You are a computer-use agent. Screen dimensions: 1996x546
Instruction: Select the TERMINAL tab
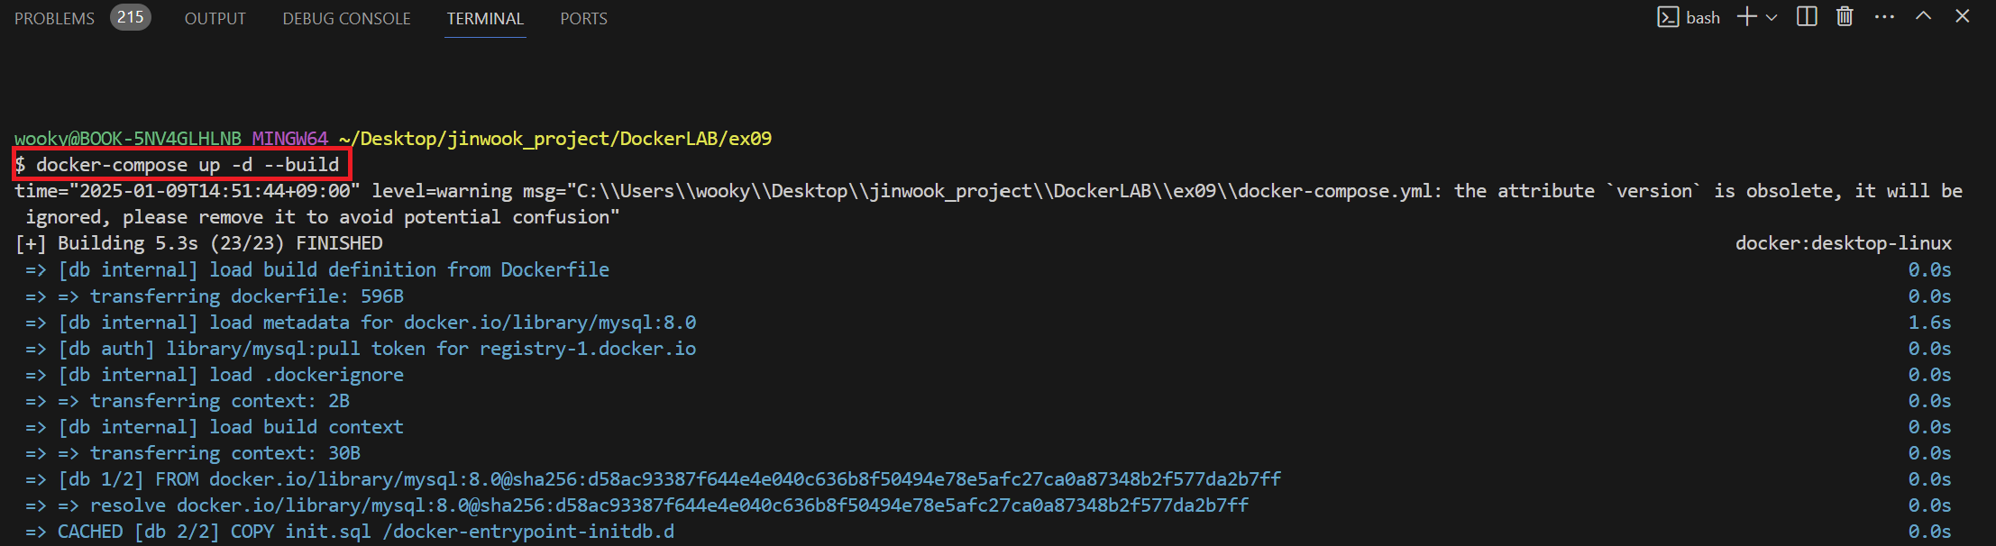(x=485, y=19)
